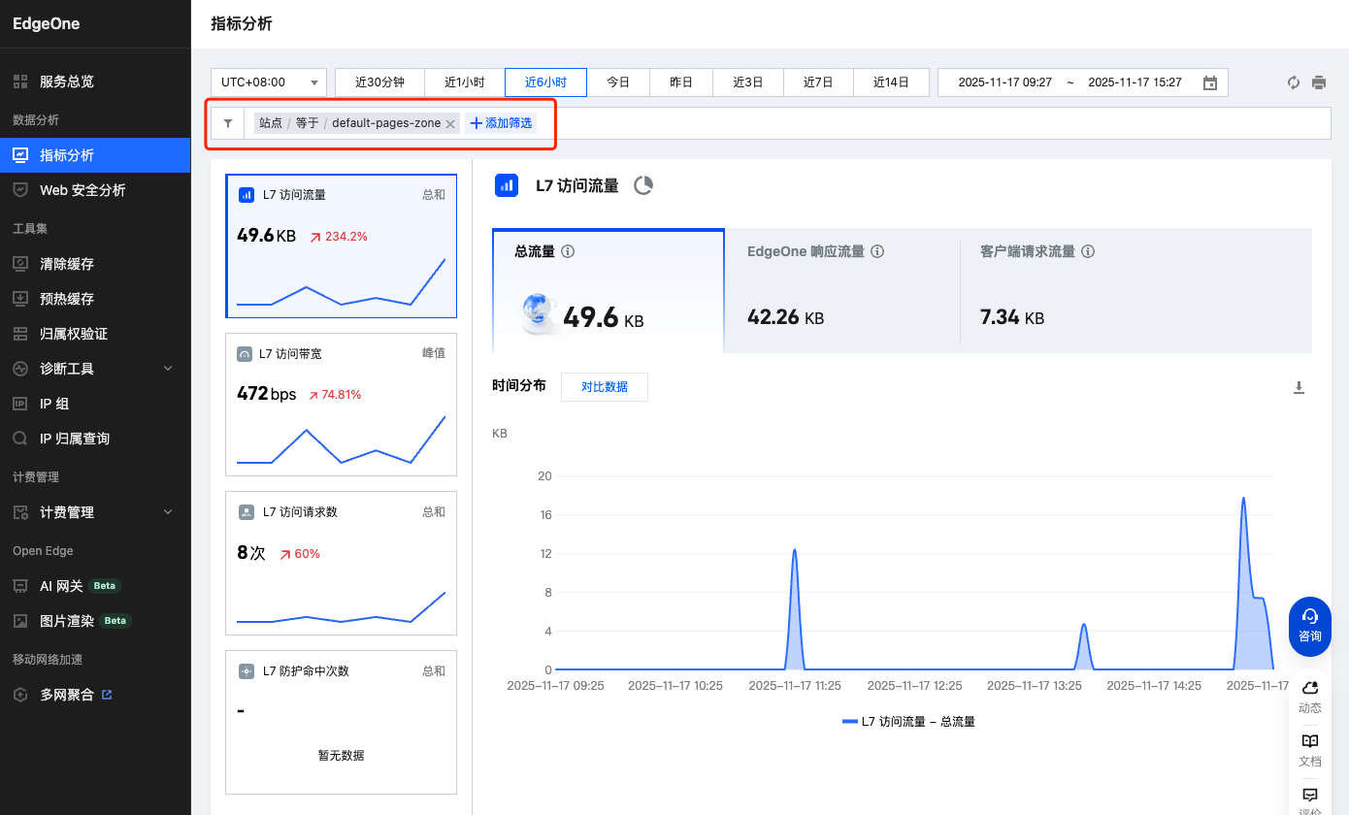Click the 对比数据 button
Screen dimensions: 1349x815
(604, 386)
